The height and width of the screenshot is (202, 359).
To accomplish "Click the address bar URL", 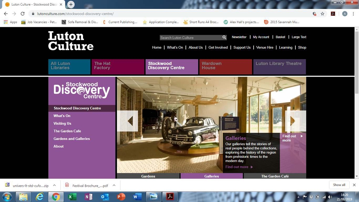I will tap(75, 14).
